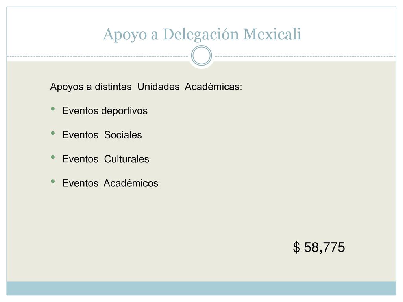Click the dotted divider right of the ring

[305, 56]
